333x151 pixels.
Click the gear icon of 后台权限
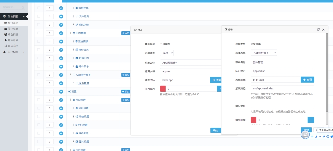click(4, 16)
